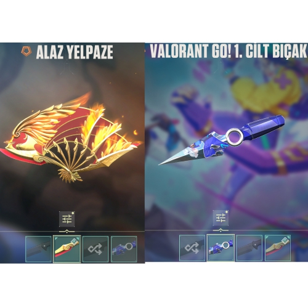
Task: Select default knife thumbnail in Alaz Yelpaze panel
Action: [39, 249]
